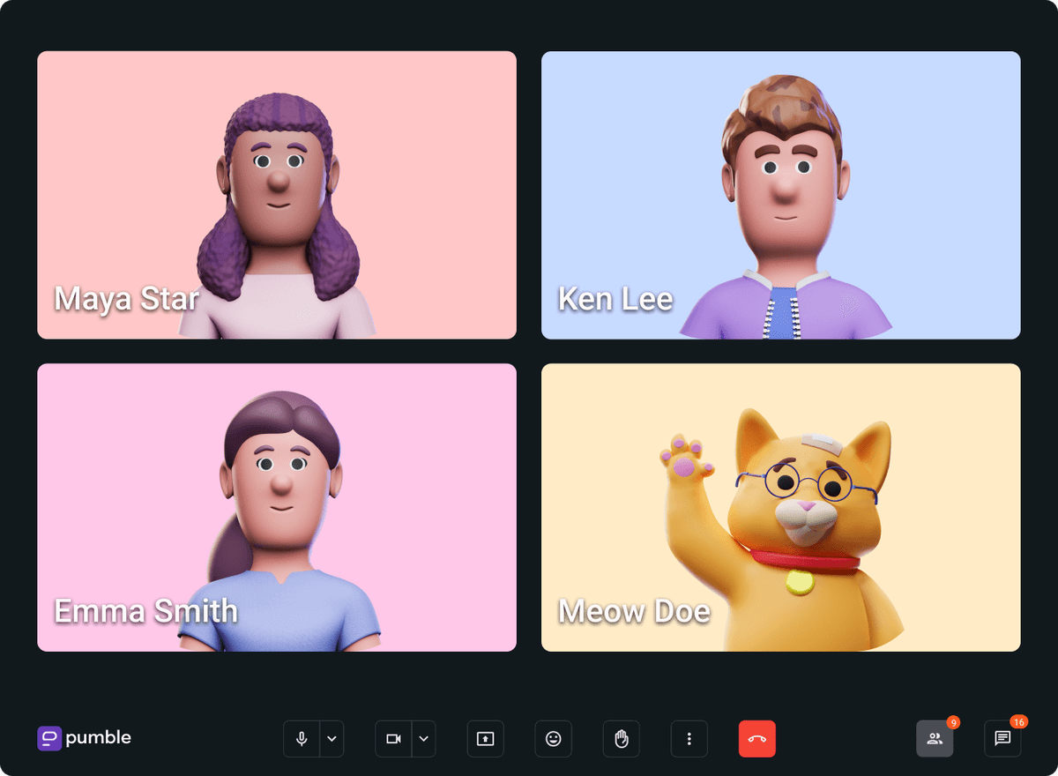Expand the camera device selection dropdown
Viewport: 1058px width, 776px height.
[x=421, y=739]
